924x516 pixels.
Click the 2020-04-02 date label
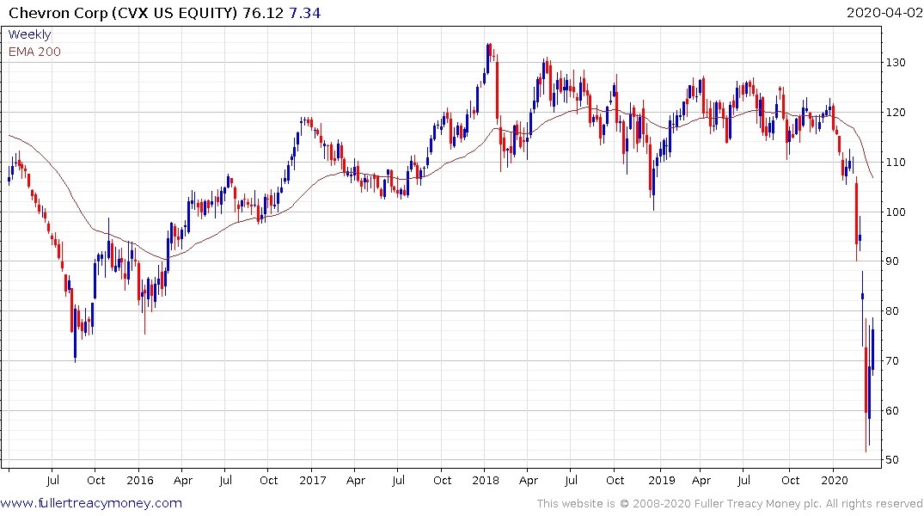pos(884,13)
